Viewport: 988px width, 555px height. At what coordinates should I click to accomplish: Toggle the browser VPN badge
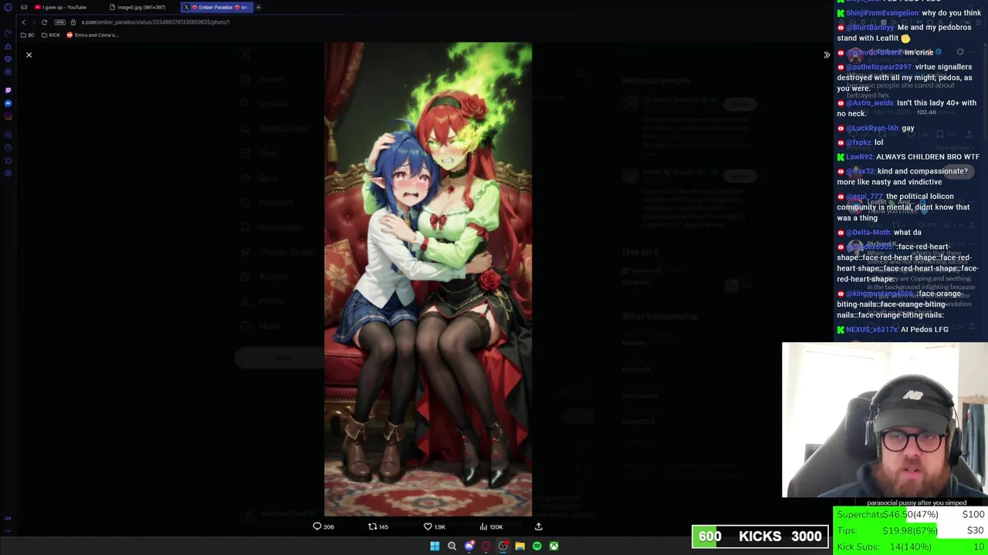[x=59, y=22]
